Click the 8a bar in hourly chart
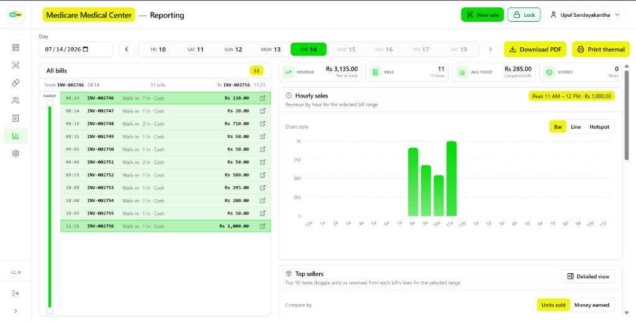 pos(413,182)
